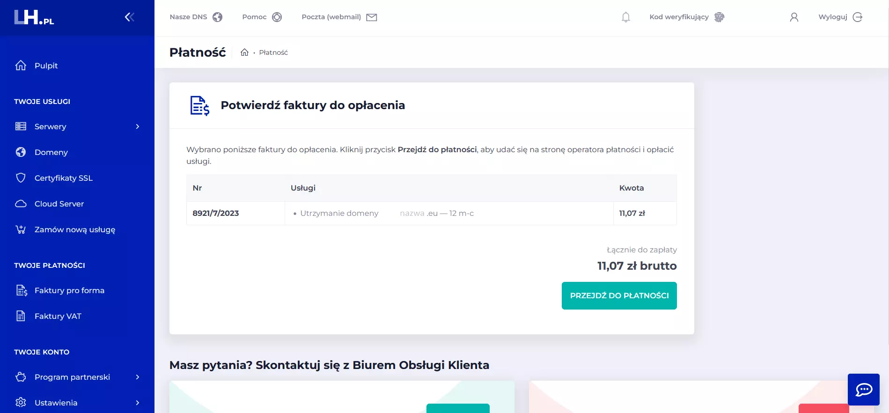Expand Program partnerski submenu chevron
The image size is (889, 413).
(x=138, y=377)
